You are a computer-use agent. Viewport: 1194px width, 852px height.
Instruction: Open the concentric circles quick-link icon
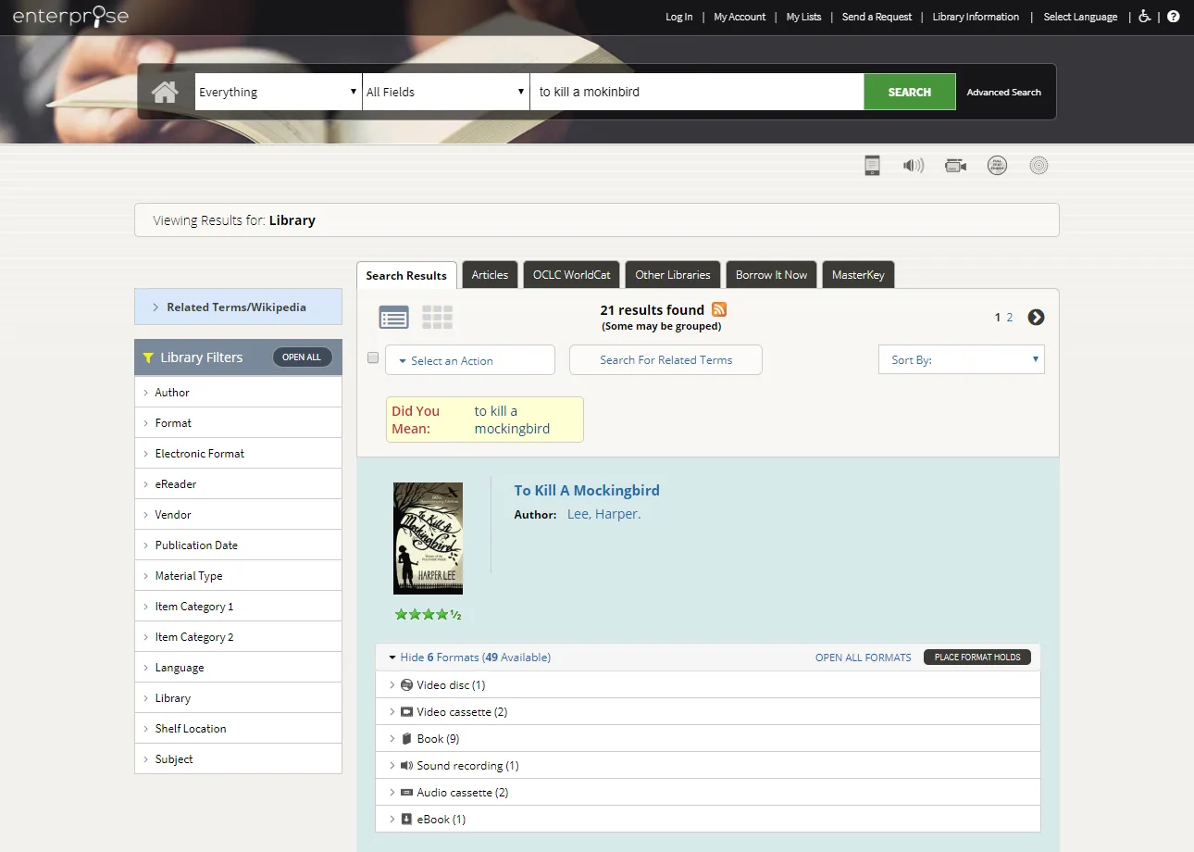tap(1039, 166)
